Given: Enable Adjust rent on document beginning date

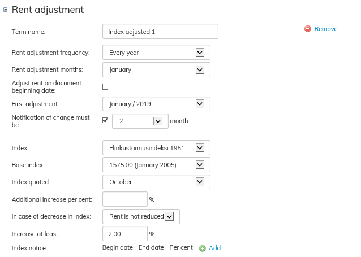Looking at the screenshot, I should (105, 86).
